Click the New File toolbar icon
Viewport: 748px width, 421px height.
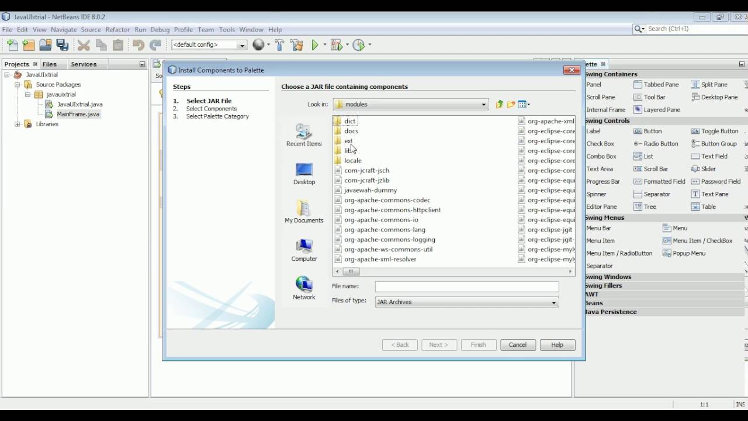(x=12, y=45)
